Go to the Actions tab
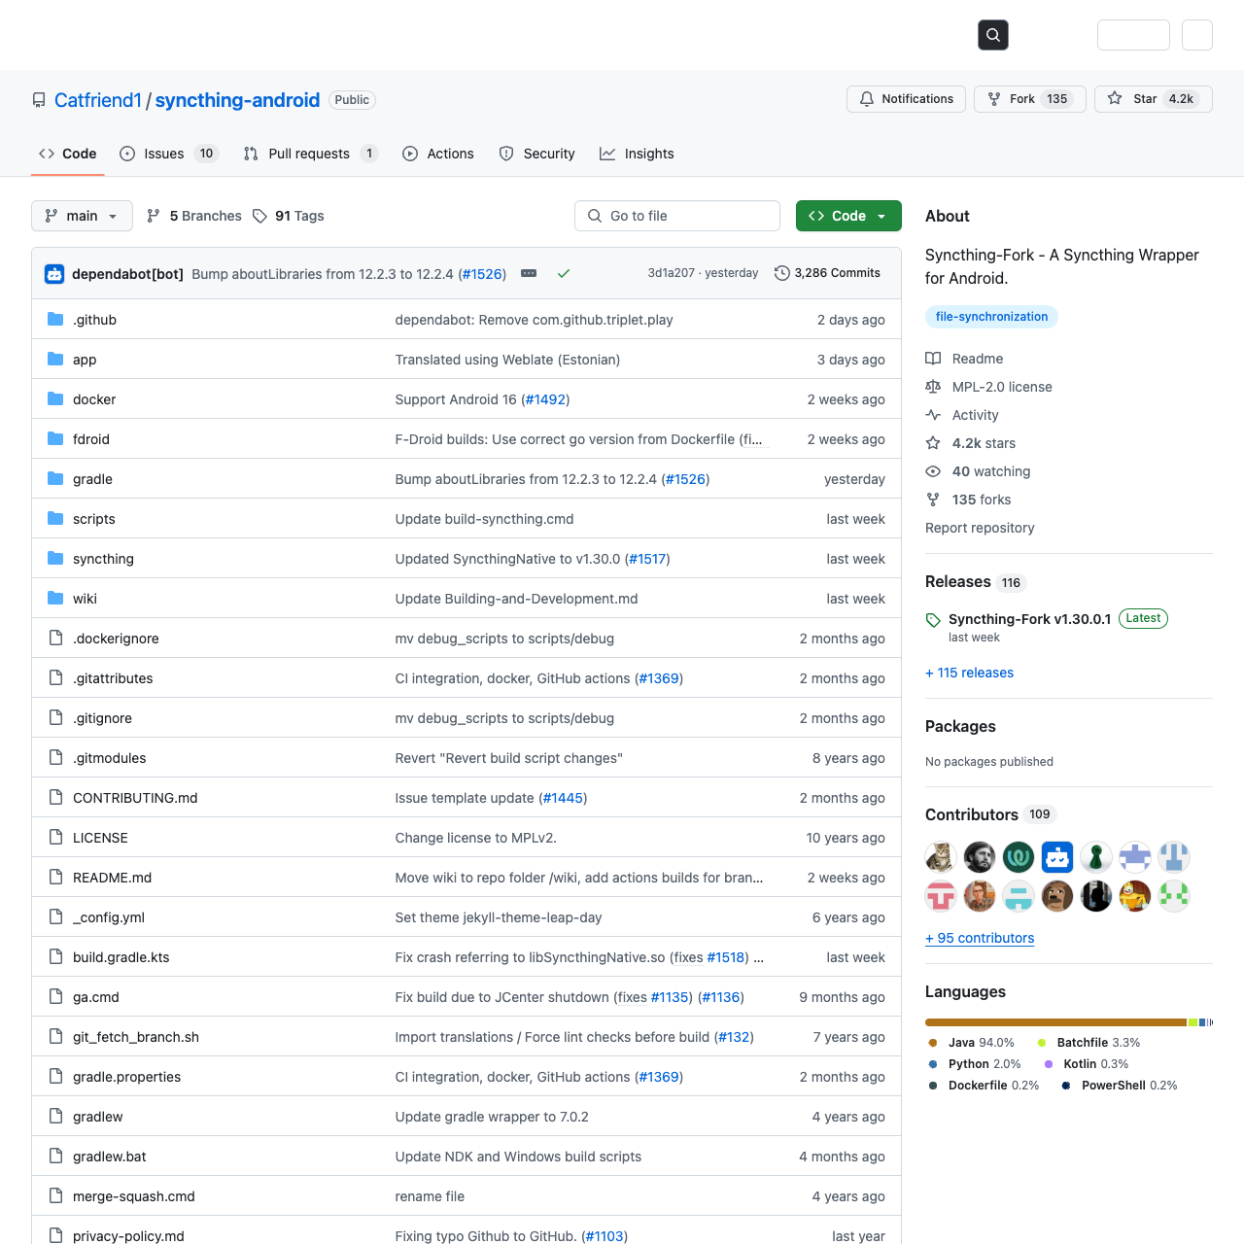The width and height of the screenshot is (1244, 1244). click(x=438, y=154)
